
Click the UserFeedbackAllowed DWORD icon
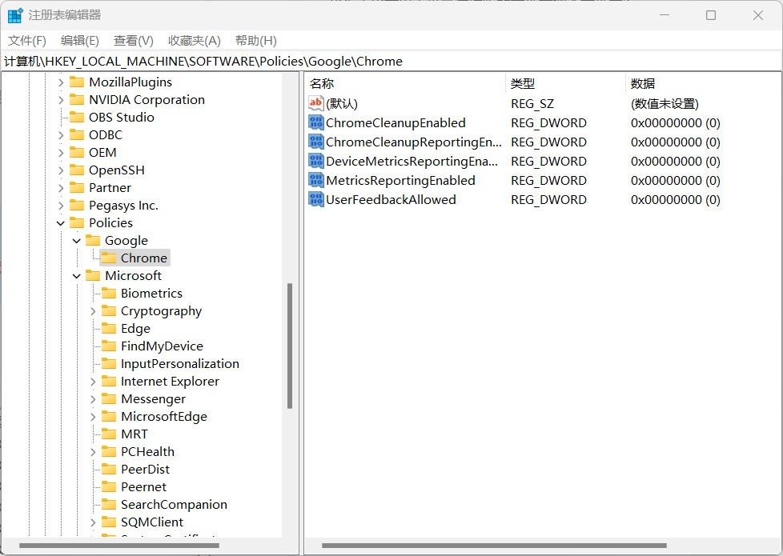pyautogui.click(x=315, y=200)
